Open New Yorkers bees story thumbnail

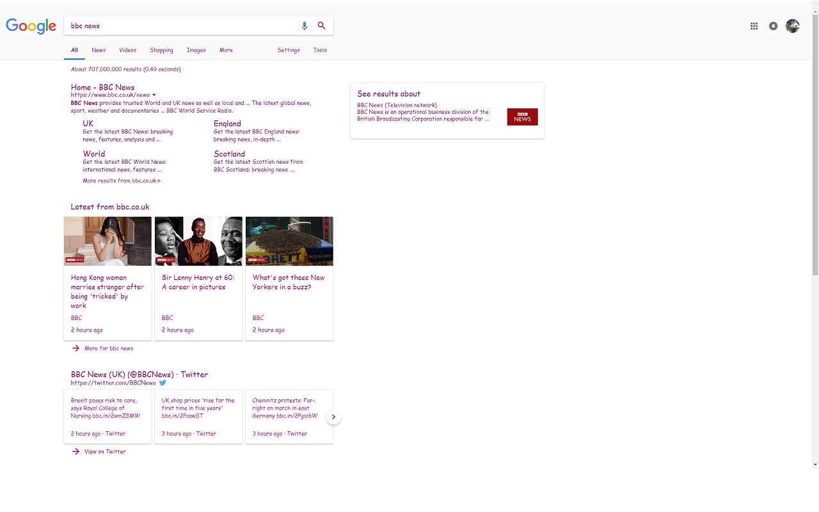click(x=289, y=241)
